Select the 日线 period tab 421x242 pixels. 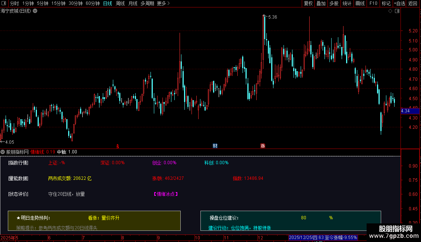(108, 3)
